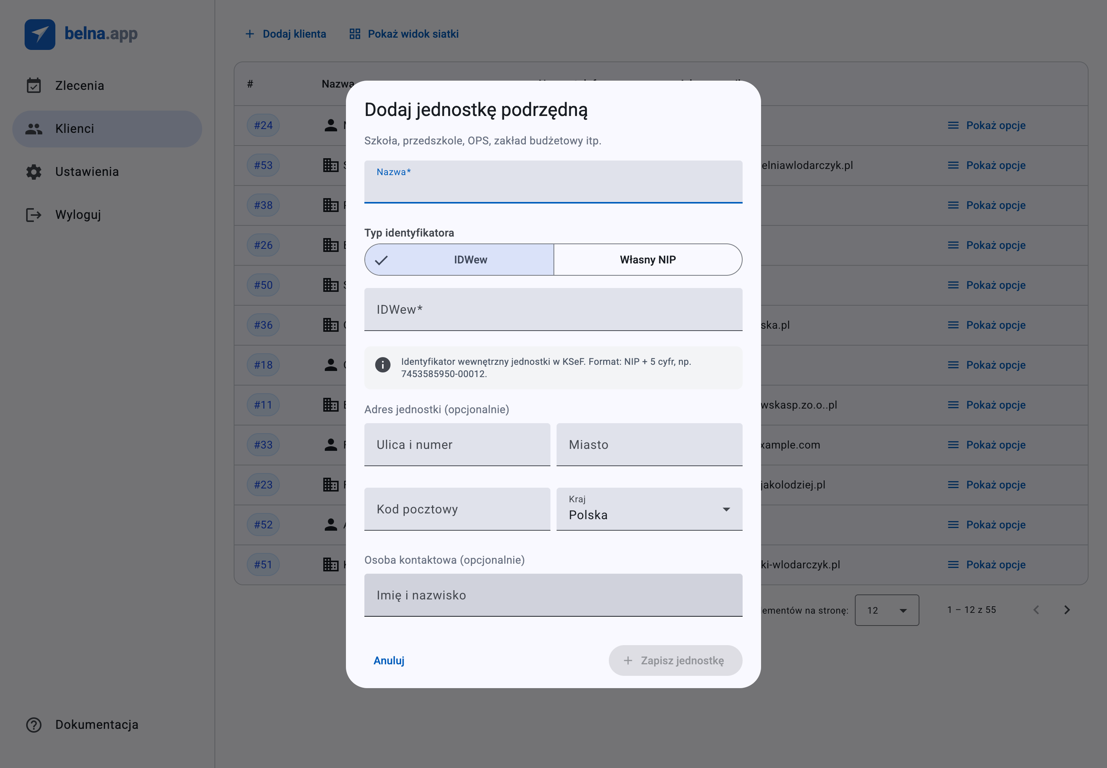Click the Dokumentacja question mark icon

pyautogui.click(x=34, y=725)
